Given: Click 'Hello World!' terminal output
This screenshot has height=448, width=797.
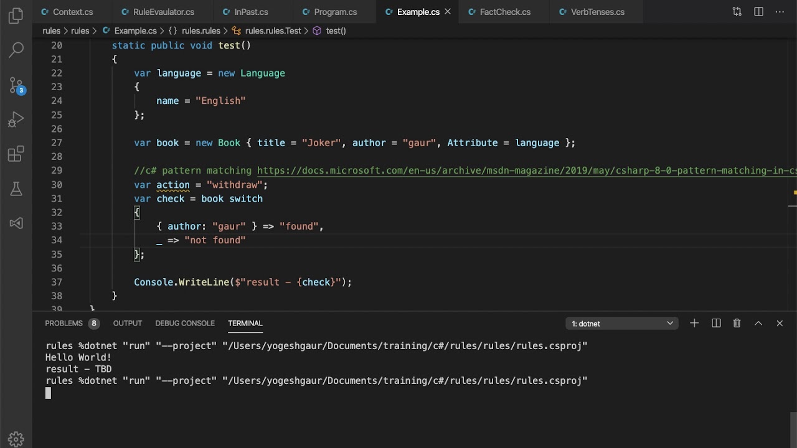Looking at the screenshot, I should click(78, 357).
